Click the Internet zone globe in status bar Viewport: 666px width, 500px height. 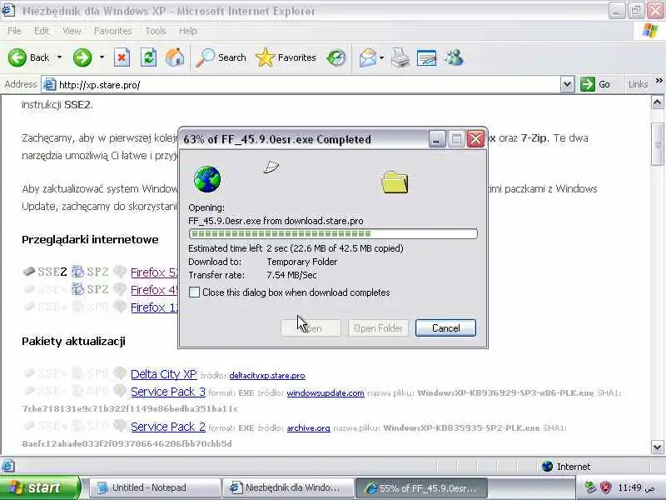[547, 467]
